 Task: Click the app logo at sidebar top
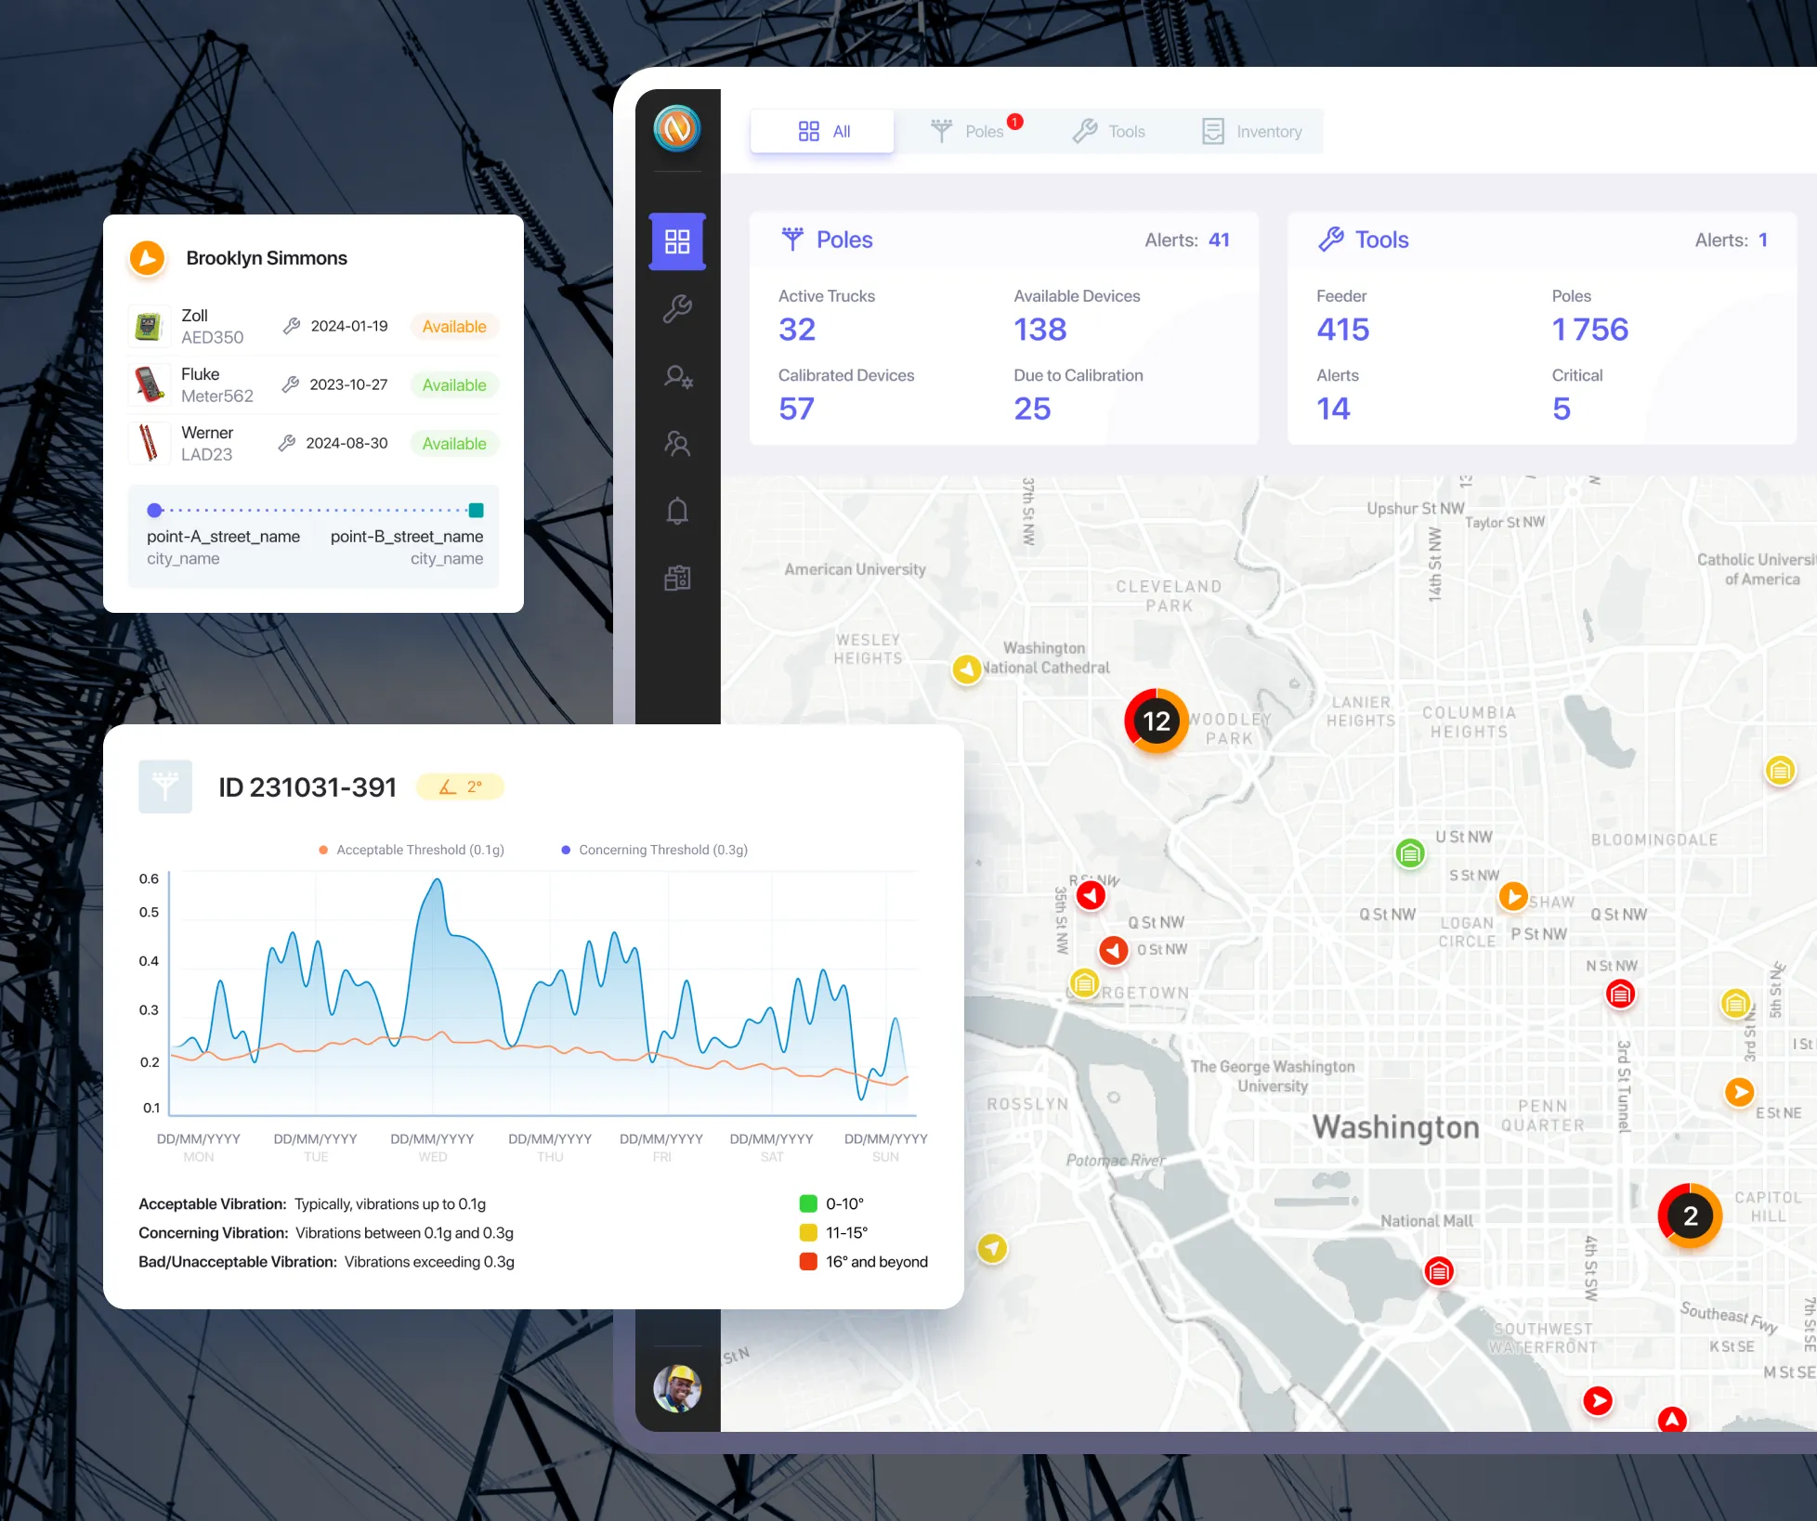[677, 130]
